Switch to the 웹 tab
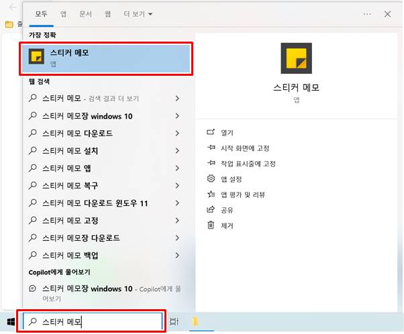Screen dimensions: 404x334 [107, 14]
